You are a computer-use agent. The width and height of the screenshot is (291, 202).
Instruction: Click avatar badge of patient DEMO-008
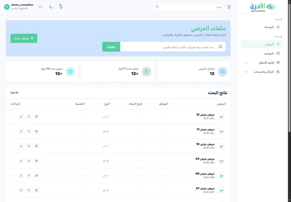[221, 175]
